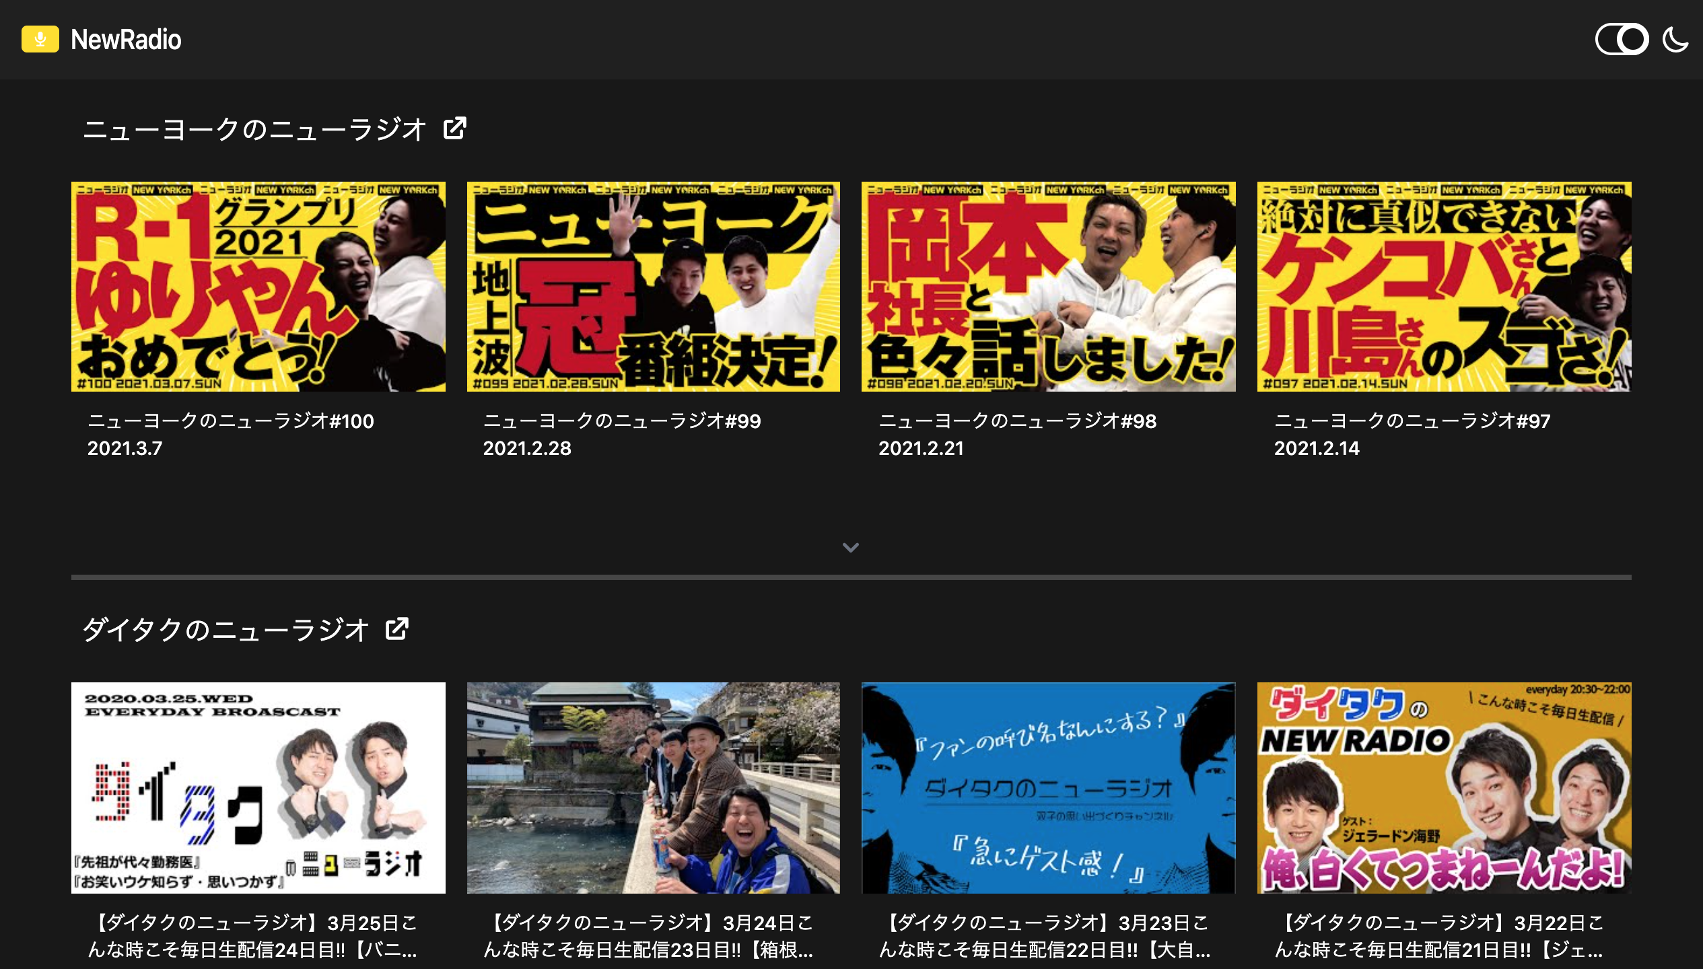
Task: Select episode title ニューヨークのニューラジオ#99
Action: [x=622, y=421]
